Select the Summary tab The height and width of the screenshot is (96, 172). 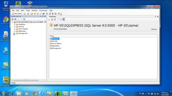[52, 17]
